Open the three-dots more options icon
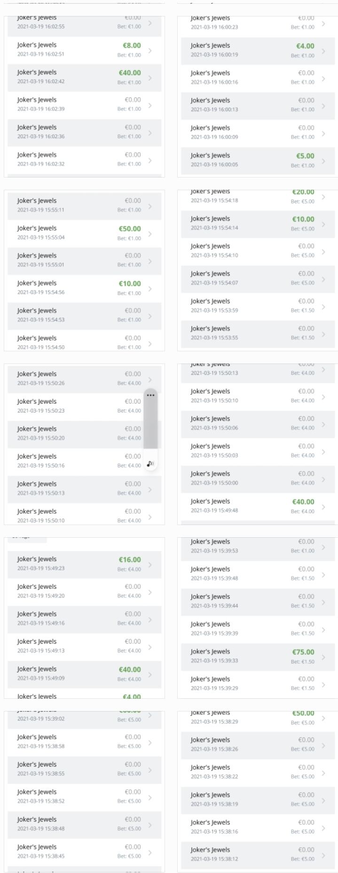Viewport: 338px width, 873px height. click(x=150, y=395)
